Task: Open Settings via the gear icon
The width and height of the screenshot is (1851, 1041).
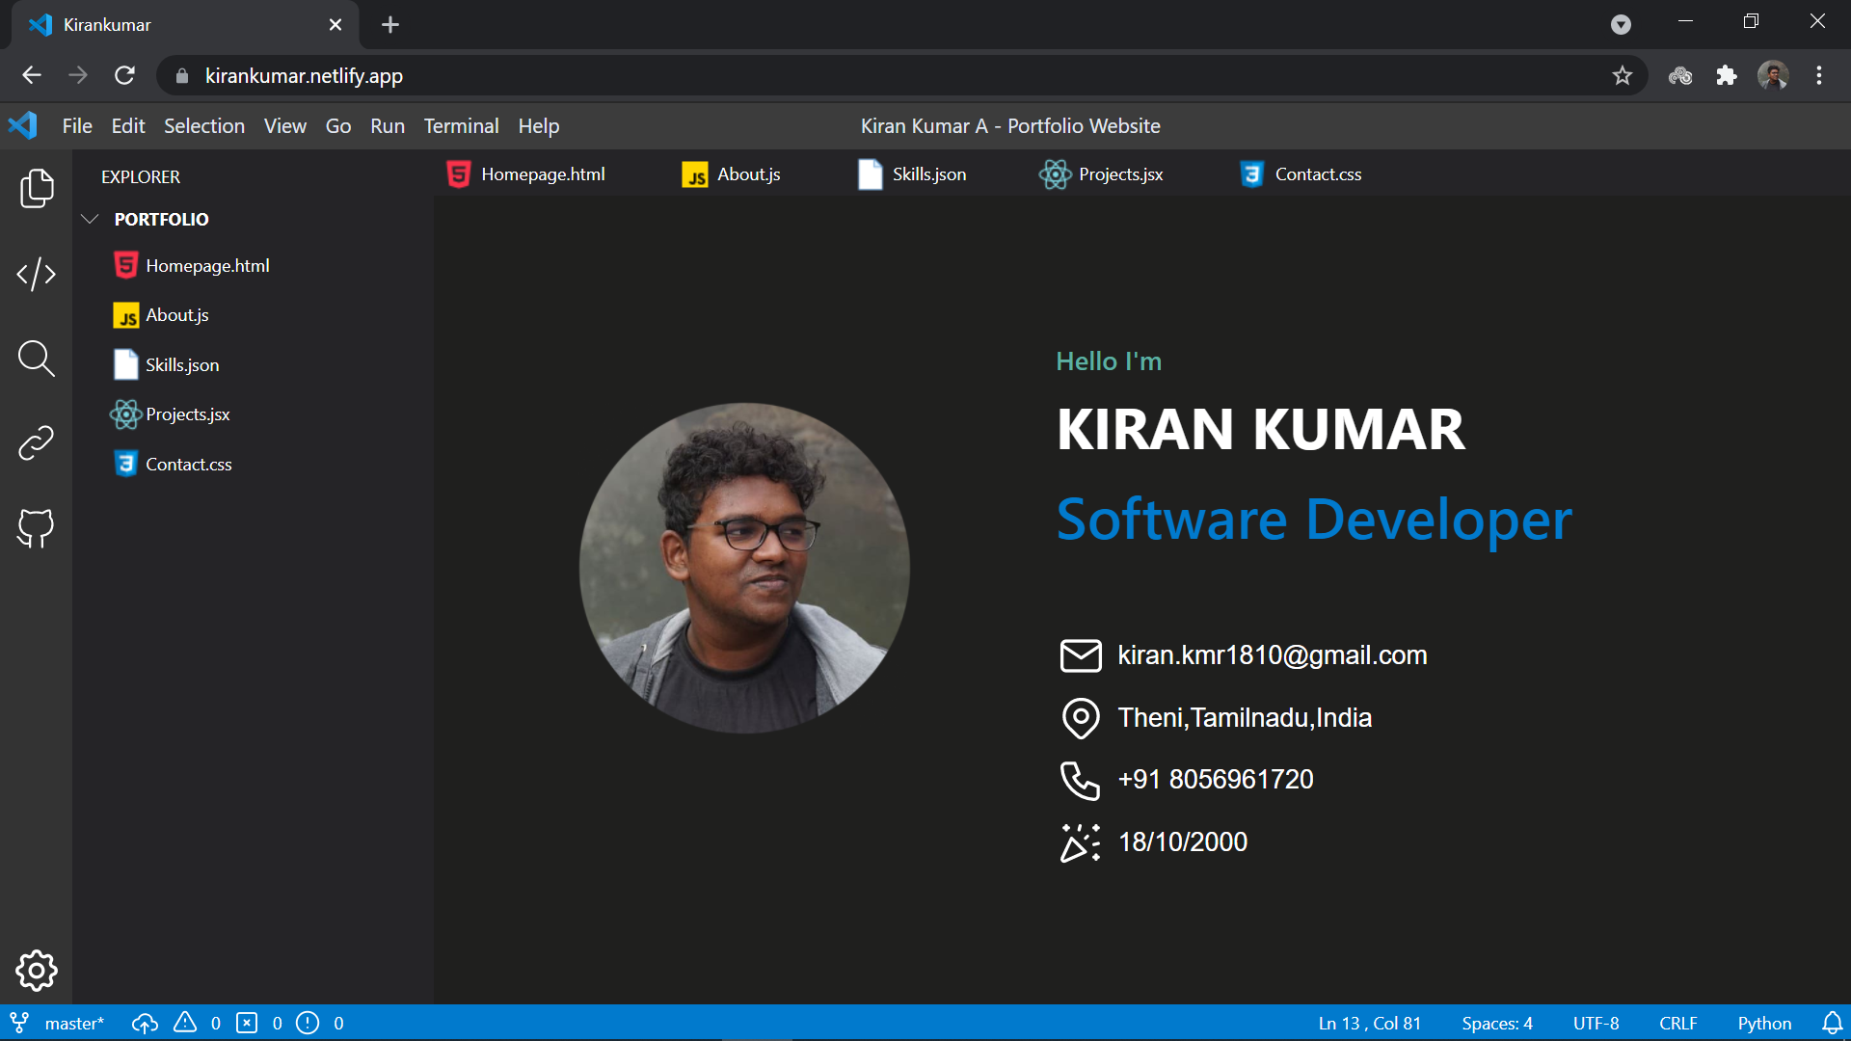Action: [36, 971]
